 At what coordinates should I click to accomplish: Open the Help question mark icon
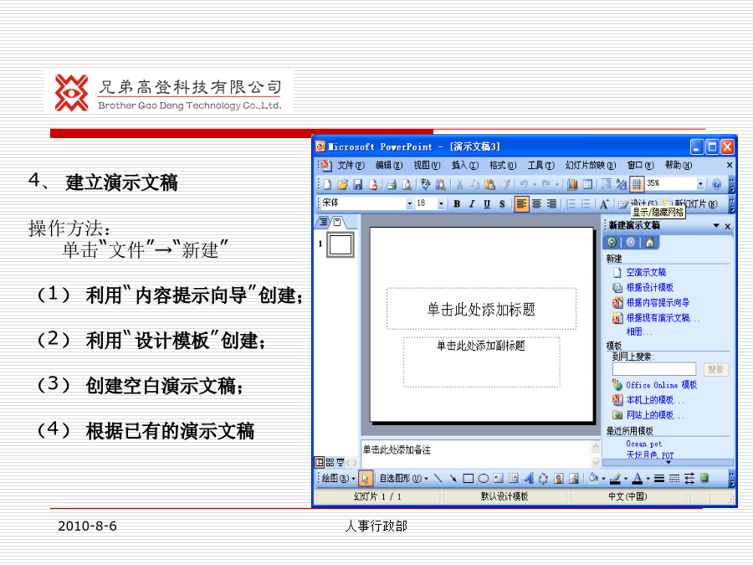coord(716,184)
